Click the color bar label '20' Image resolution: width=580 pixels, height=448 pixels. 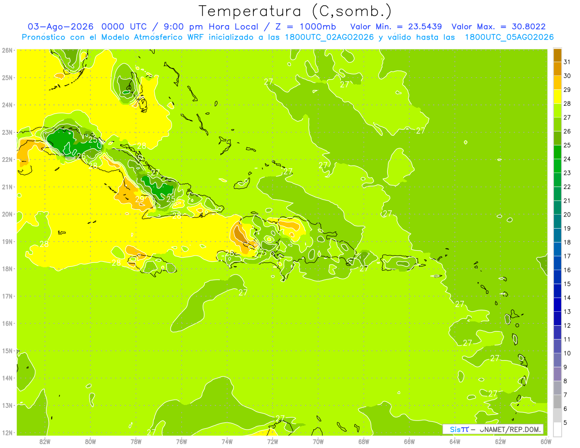tap(567, 215)
